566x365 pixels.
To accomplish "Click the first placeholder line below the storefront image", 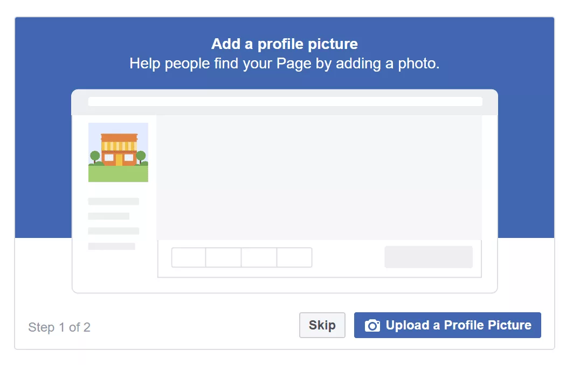I will coord(113,201).
